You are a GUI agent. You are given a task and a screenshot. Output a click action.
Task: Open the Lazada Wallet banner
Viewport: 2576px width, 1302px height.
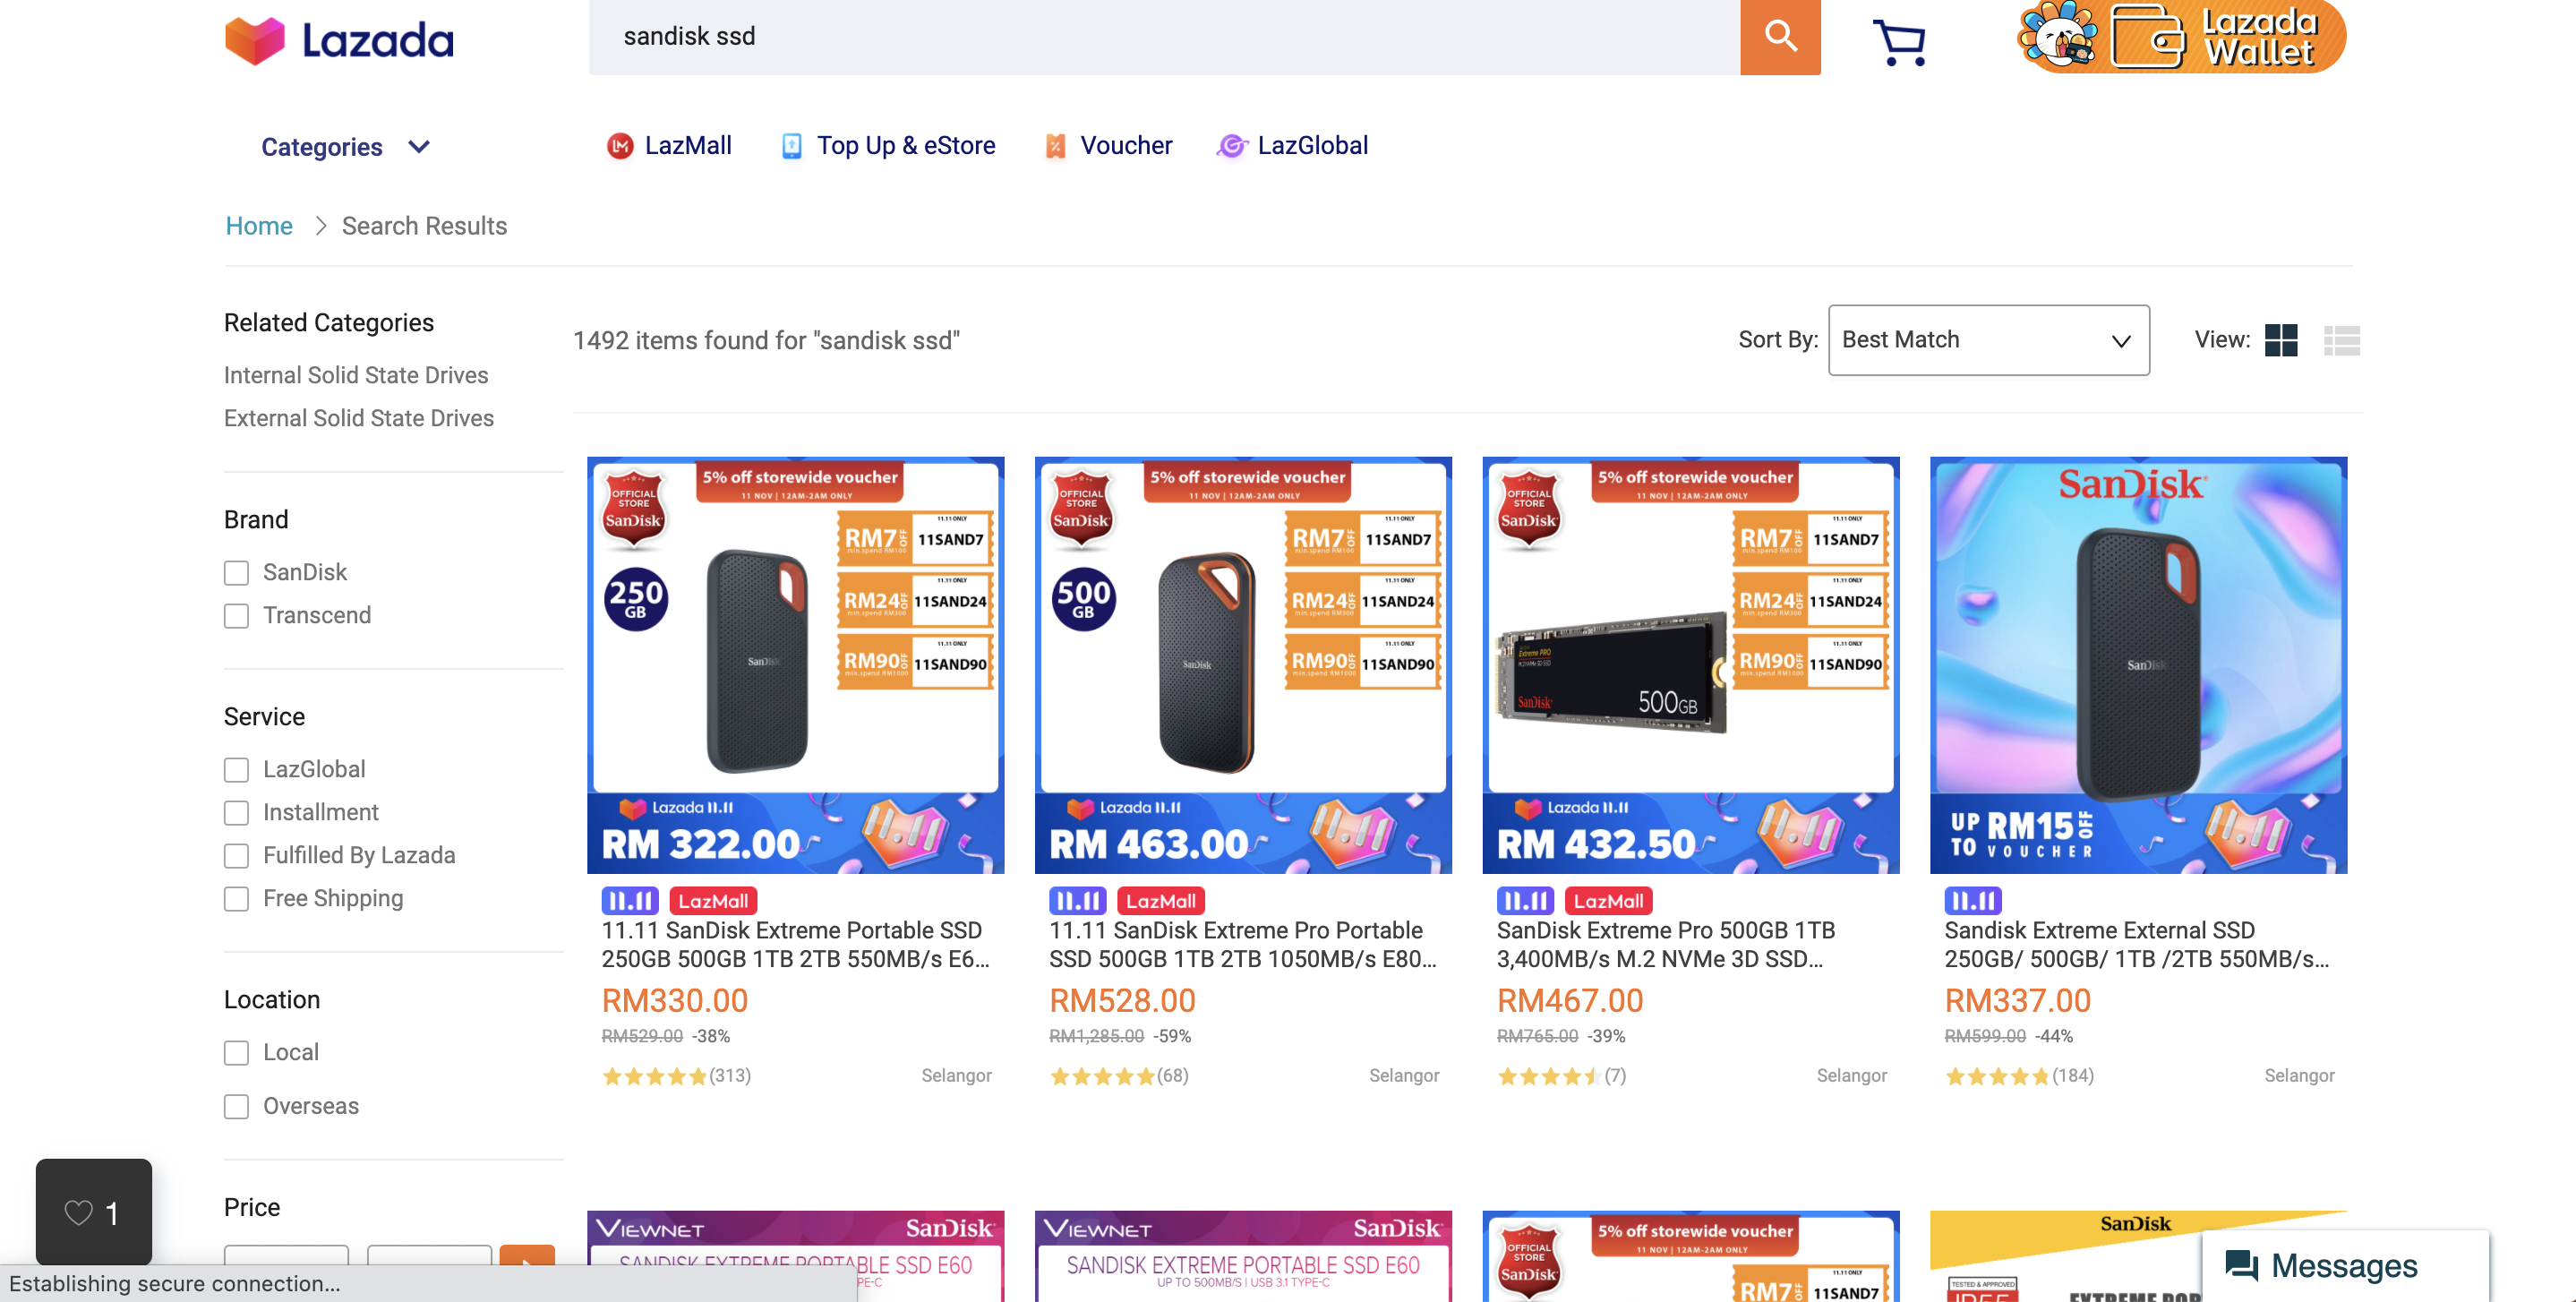click(x=2181, y=37)
